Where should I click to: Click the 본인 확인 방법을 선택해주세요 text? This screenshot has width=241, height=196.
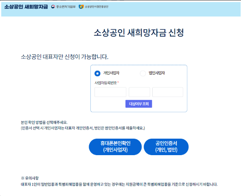pyautogui.click(x=44, y=123)
